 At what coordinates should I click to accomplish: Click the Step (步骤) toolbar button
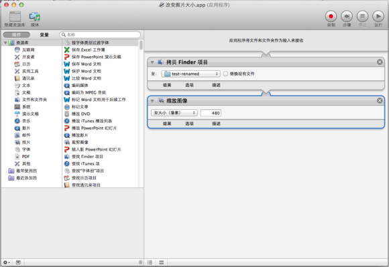[x=347, y=16]
